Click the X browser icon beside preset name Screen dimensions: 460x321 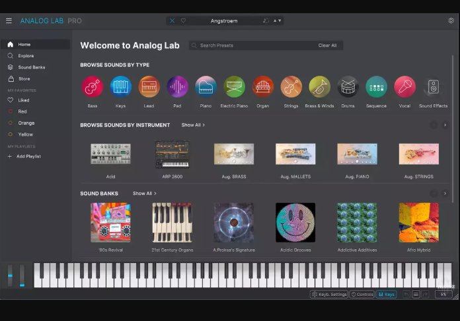pyautogui.click(x=172, y=21)
